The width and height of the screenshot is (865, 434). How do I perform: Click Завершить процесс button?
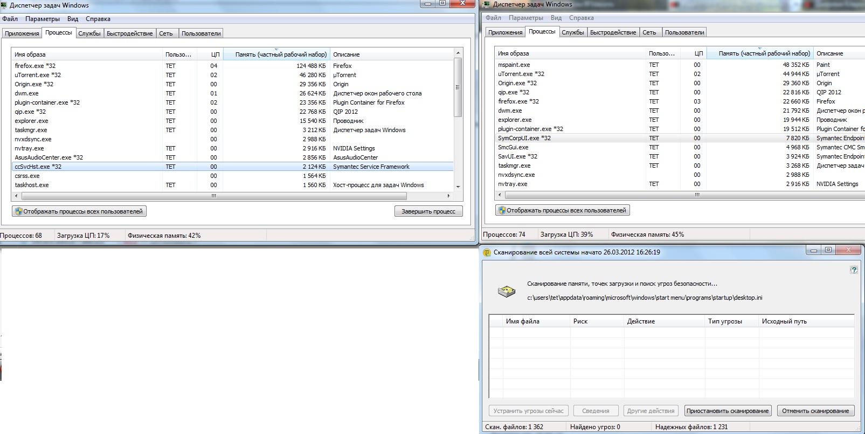[x=428, y=211]
